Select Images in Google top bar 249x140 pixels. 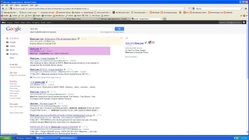(10, 23)
